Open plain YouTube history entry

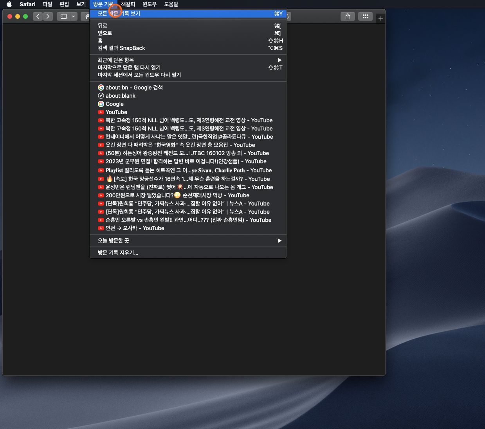[x=188, y=112]
